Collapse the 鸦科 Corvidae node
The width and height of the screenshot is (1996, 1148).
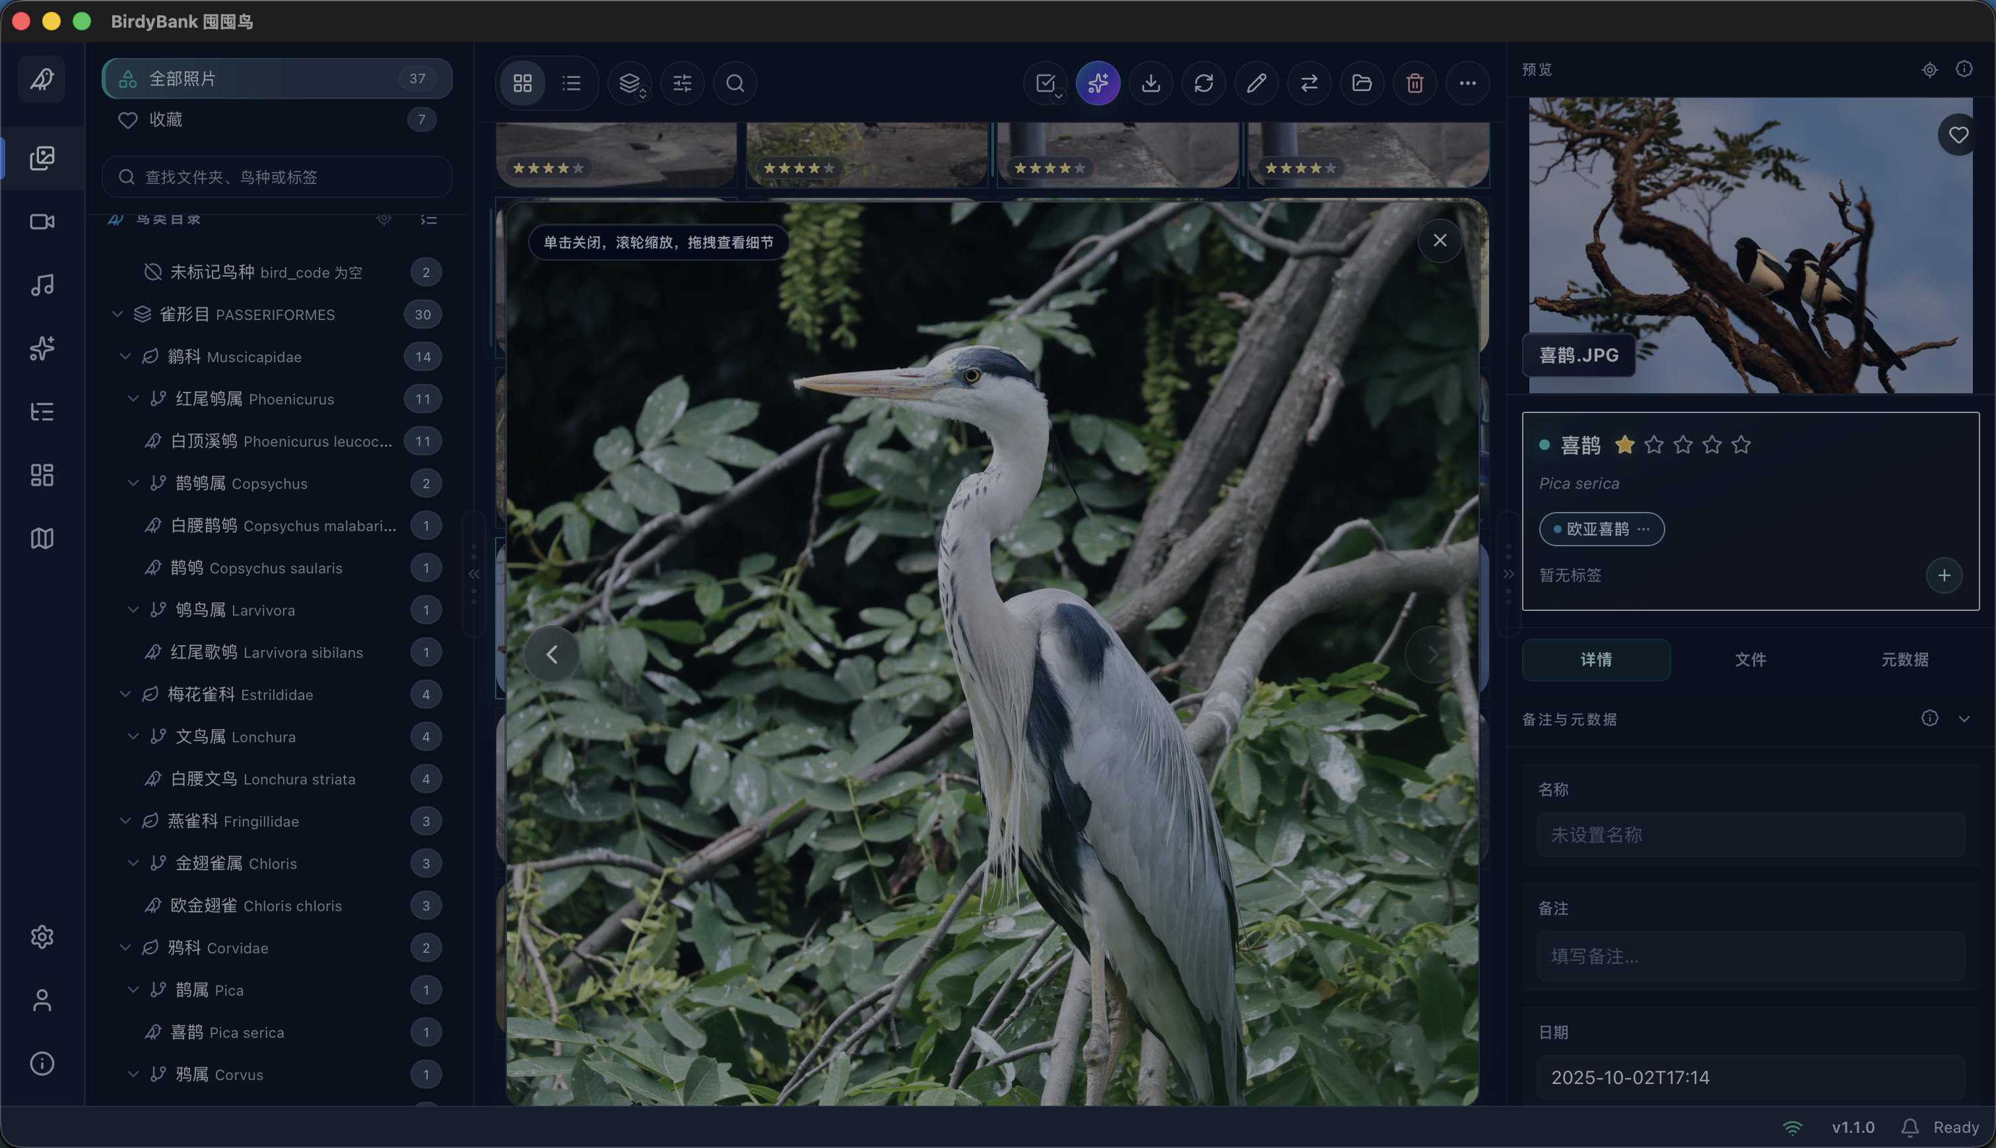click(x=125, y=947)
